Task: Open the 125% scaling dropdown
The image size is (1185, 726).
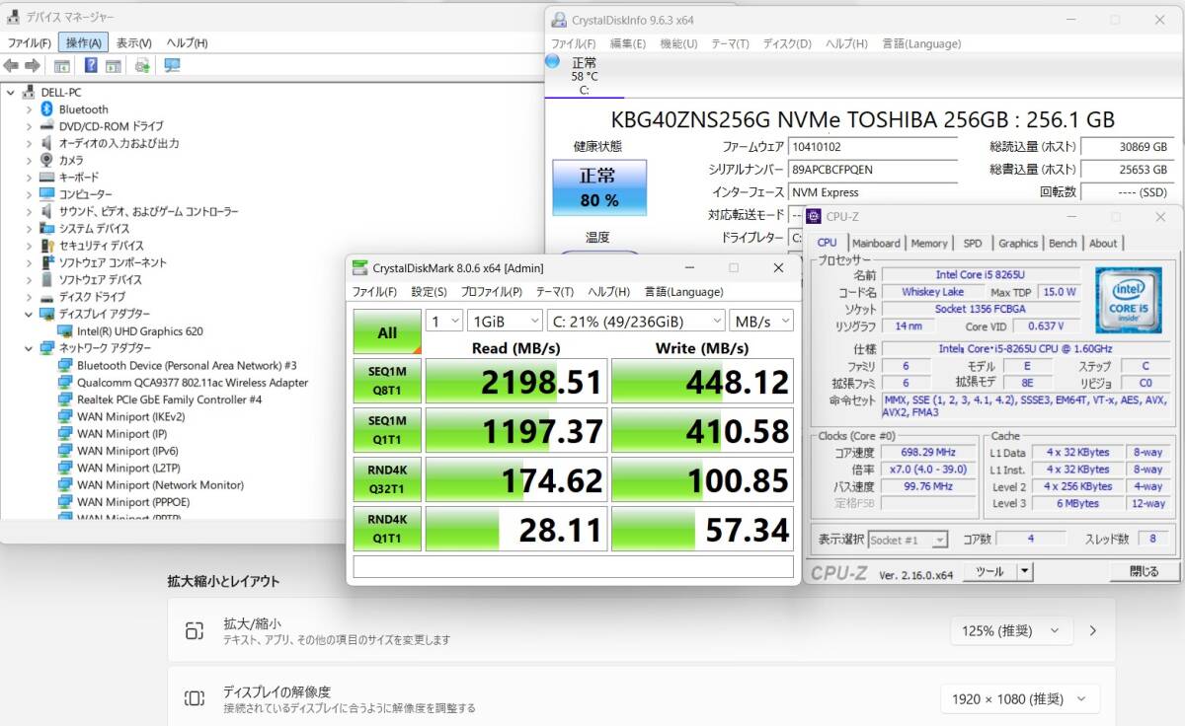Action: [x=1012, y=630]
